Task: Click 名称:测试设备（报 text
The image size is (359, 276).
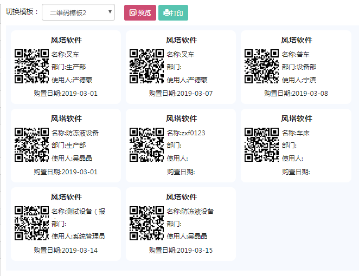Action: [79, 212]
